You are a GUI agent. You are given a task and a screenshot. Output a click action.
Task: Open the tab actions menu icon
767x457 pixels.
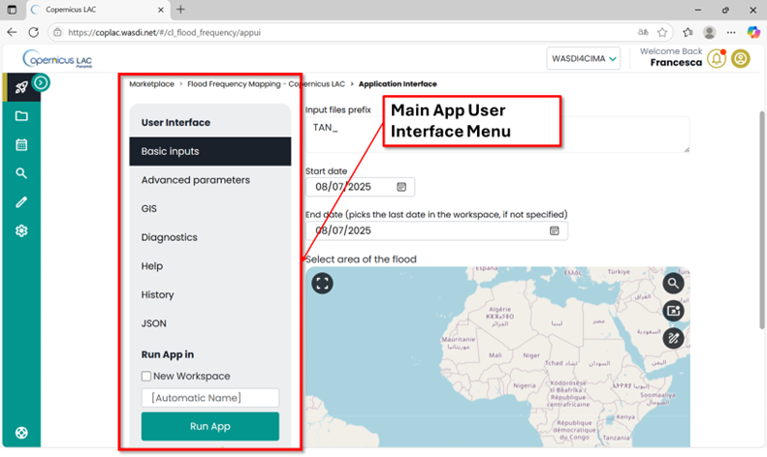coord(12,10)
